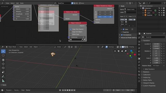Open timeline Marker menu
The height and width of the screenshot is (93, 166).
28,90
